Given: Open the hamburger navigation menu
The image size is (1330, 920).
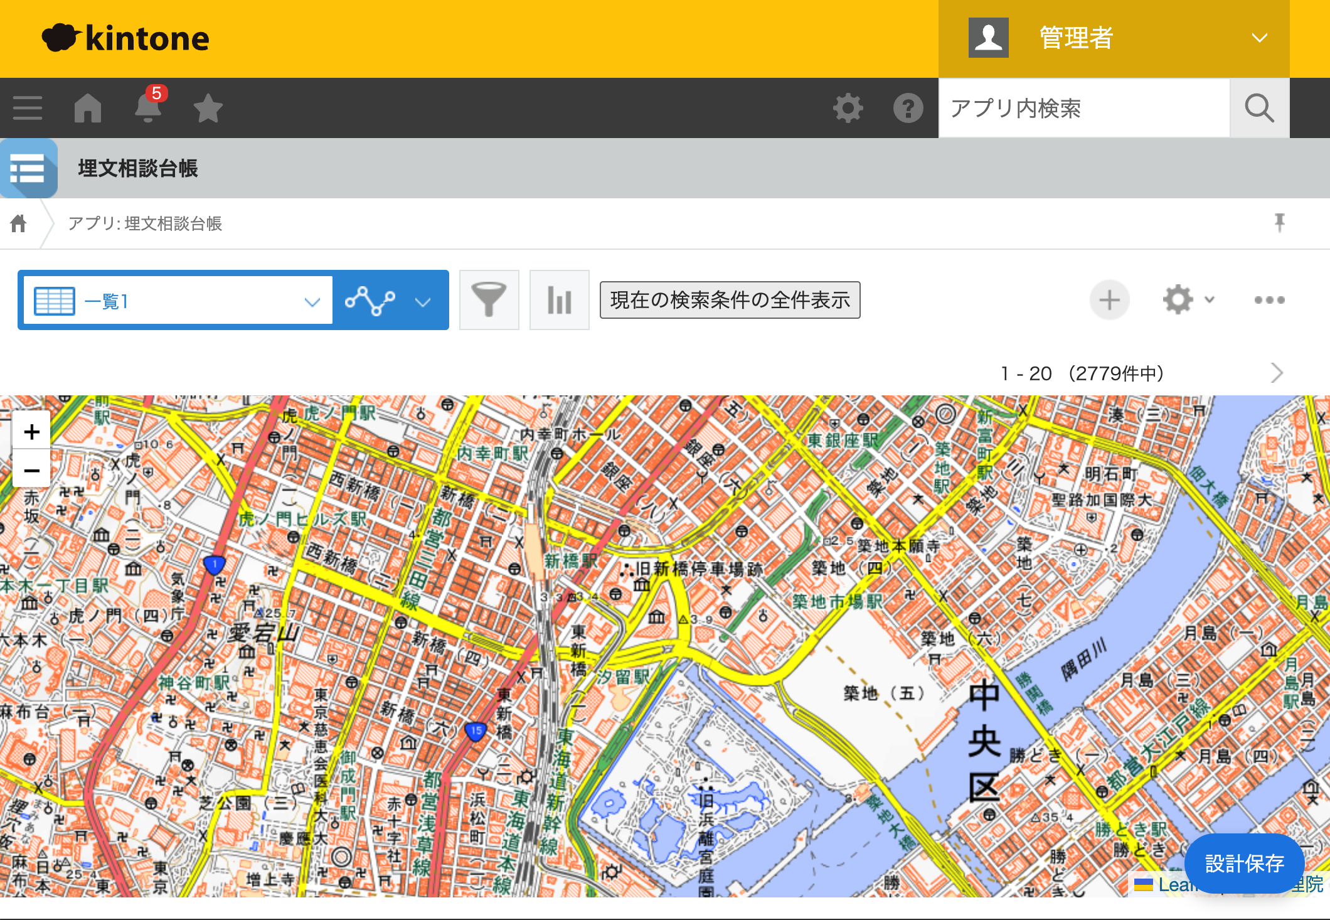Looking at the screenshot, I should (x=28, y=108).
